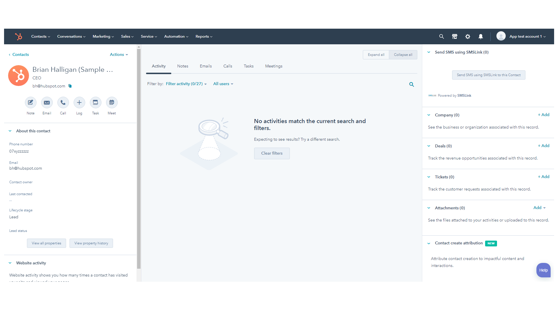The image size is (557, 313).
Task: Click the left panel vertical scrollbar
Action: (139, 159)
